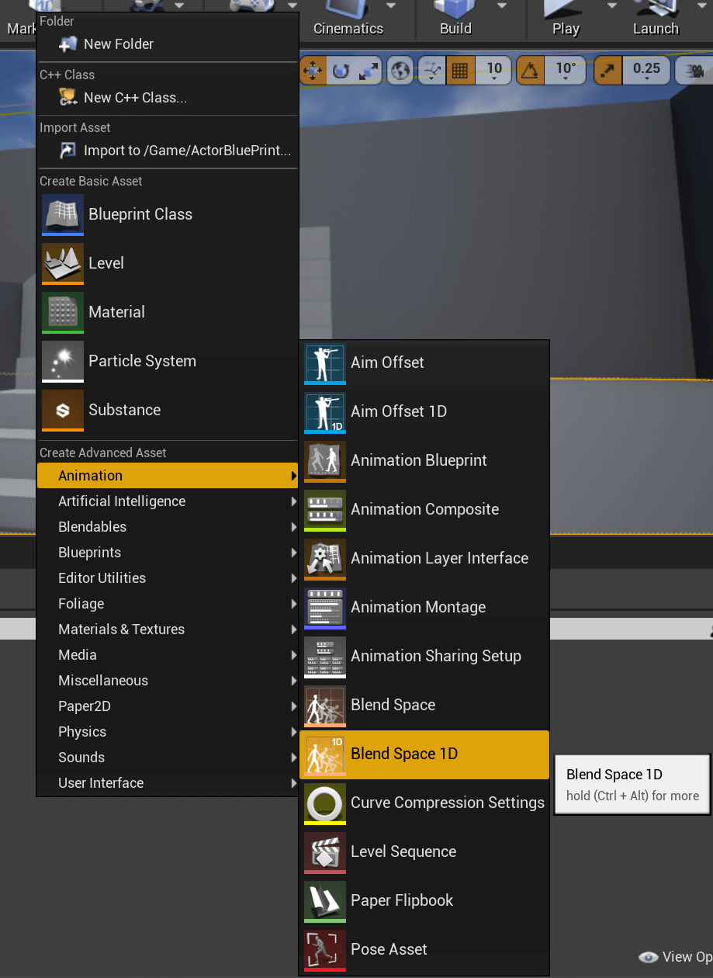Toggle world coordinate system globe icon
713x978 pixels.
pos(400,71)
